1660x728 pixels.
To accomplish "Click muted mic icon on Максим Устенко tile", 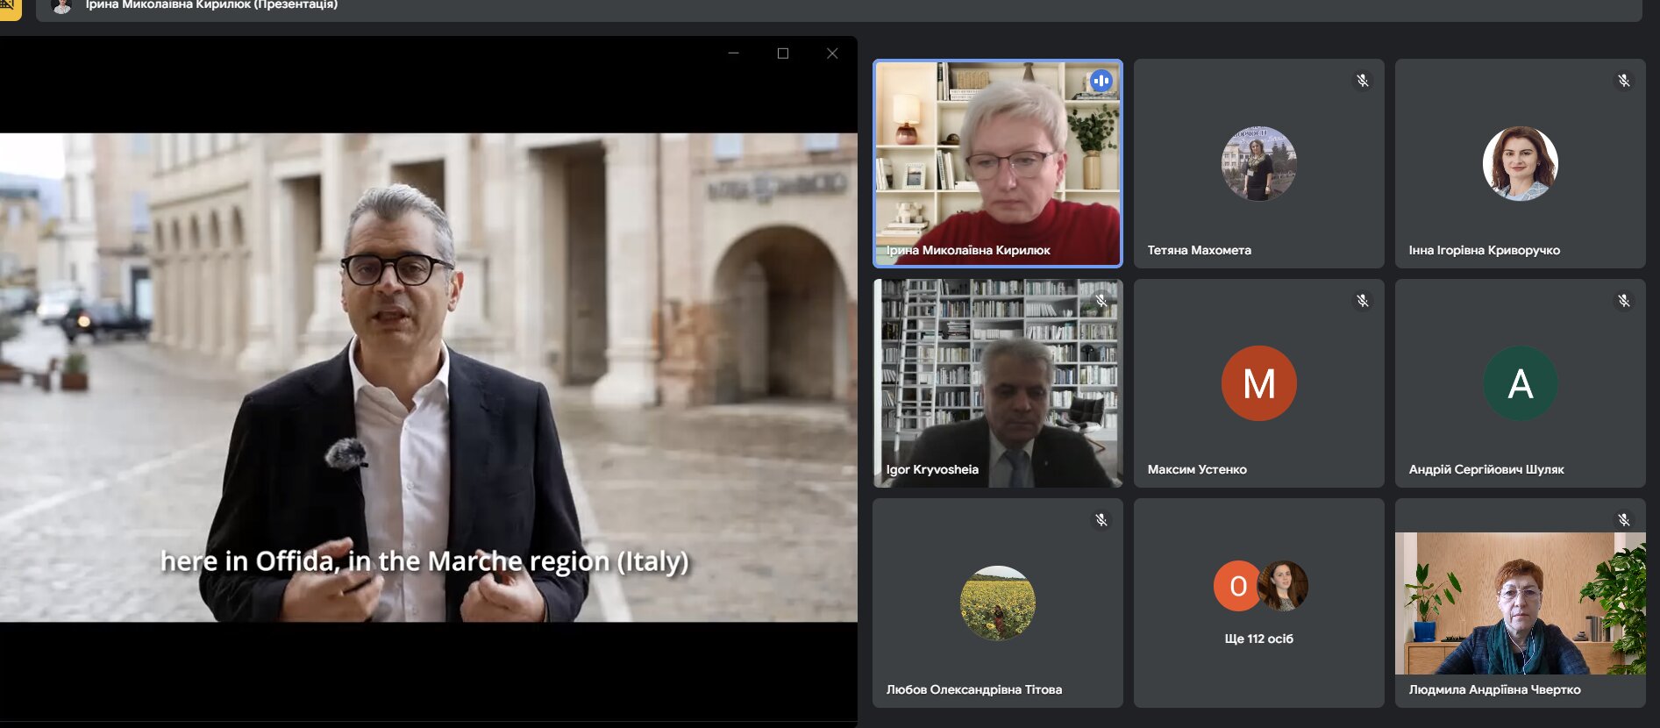I will [x=1362, y=301].
